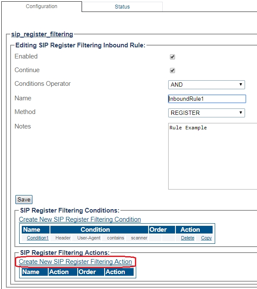The height and width of the screenshot is (289, 257).
Task: Expand the Method dropdown showing REGISTER
Action: coord(207,113)
